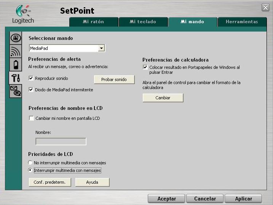Viewport: 273px width, 205px height.
Task: Close the SetPoint window
Action: coord(265,8)
